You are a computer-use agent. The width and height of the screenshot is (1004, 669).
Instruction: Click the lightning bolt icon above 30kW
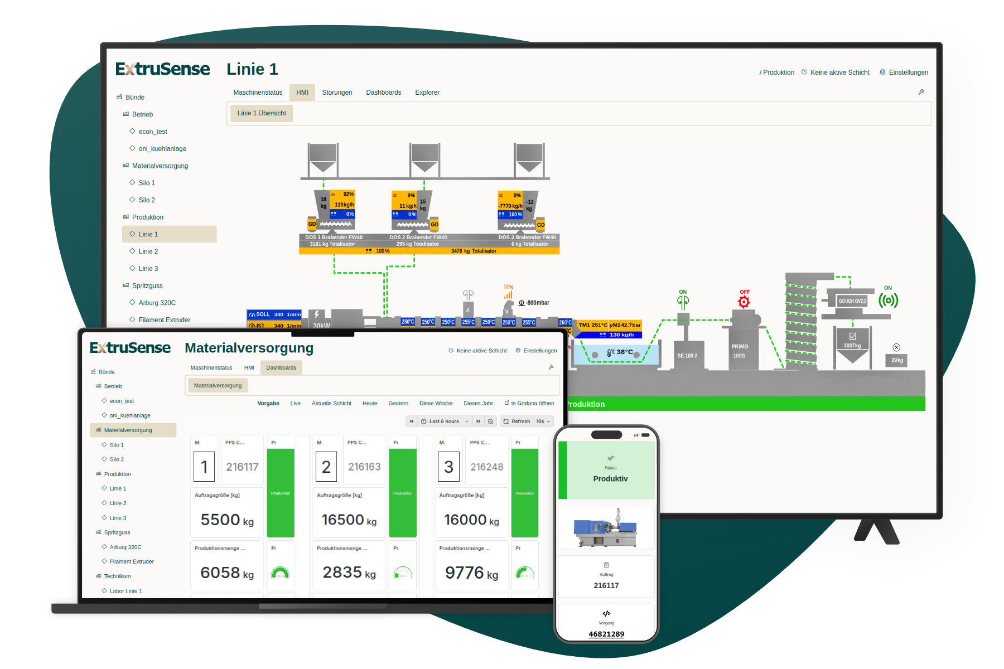tap(317, 315)
